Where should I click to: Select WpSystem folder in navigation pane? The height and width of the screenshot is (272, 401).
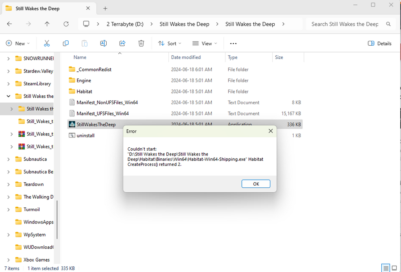(30, 234)
